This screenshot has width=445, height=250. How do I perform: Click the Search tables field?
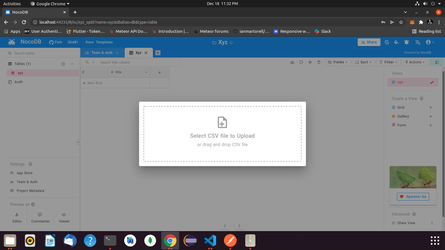42,53
